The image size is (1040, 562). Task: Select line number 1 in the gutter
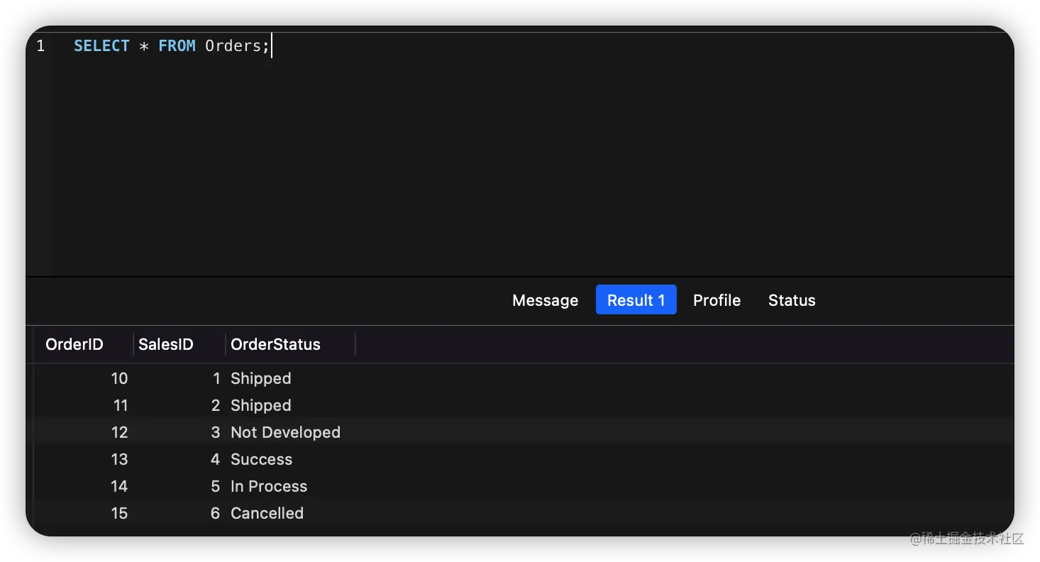40,46
